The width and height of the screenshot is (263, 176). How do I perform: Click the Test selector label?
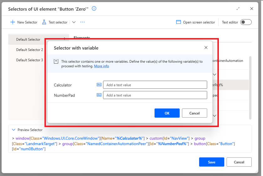[x=58, y=22]
